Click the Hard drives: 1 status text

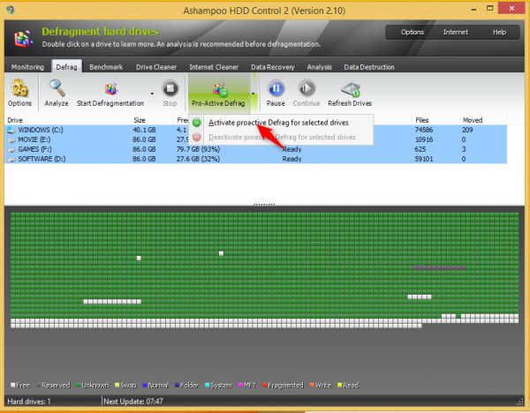pos(29,402)
